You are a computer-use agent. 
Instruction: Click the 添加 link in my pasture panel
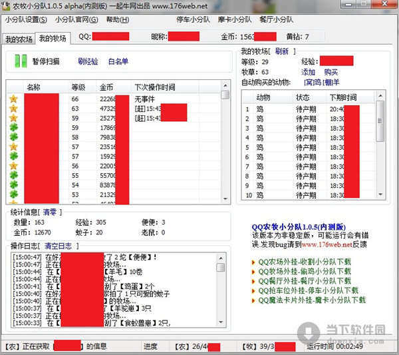point(308,72)
